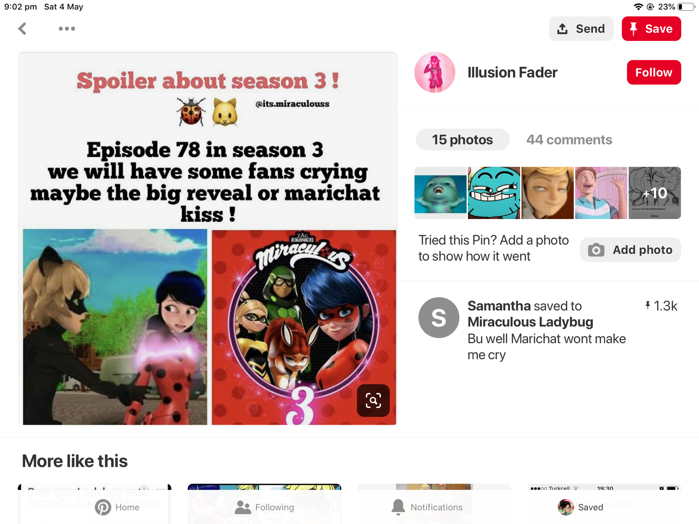Open the blonde boy smirk thumbnail

(x=547, y=193)
